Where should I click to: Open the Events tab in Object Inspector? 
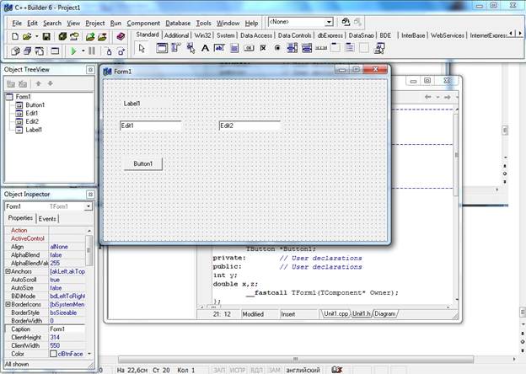47,219
